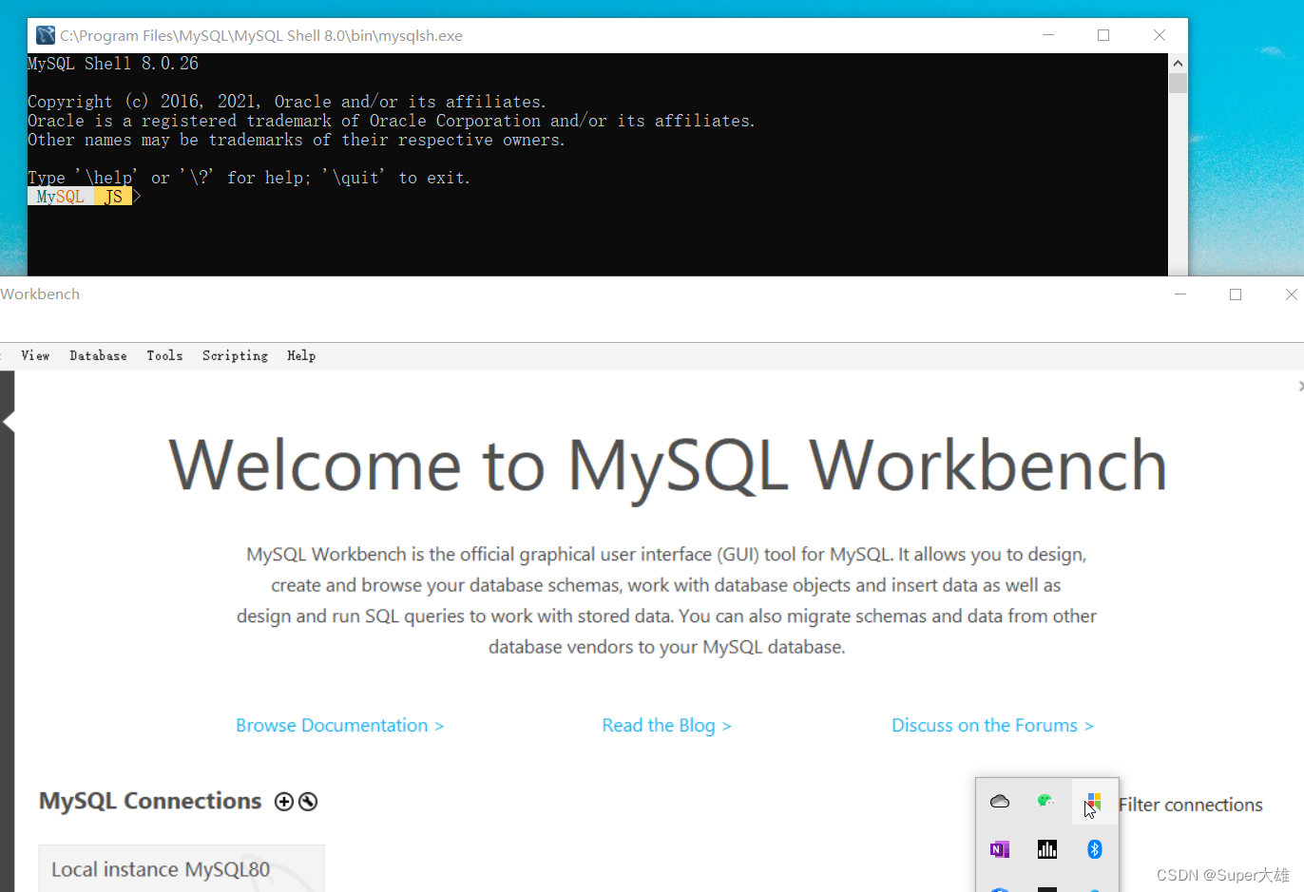The height and width of the screenshot is (892, 1304).
Task: Click scroll up arrow in MySQL Shell
Action: 1178,64
